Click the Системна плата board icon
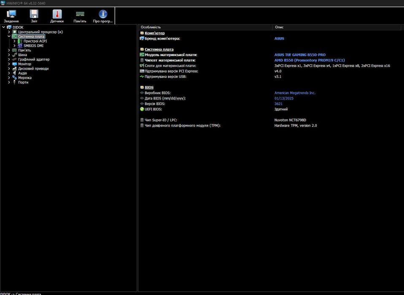Viewport: 404px width, 295px height. (x=15, y=37)
